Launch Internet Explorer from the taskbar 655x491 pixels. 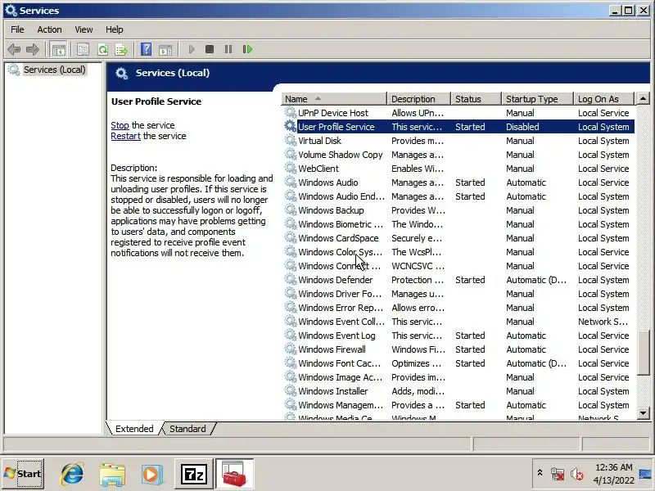72,474
